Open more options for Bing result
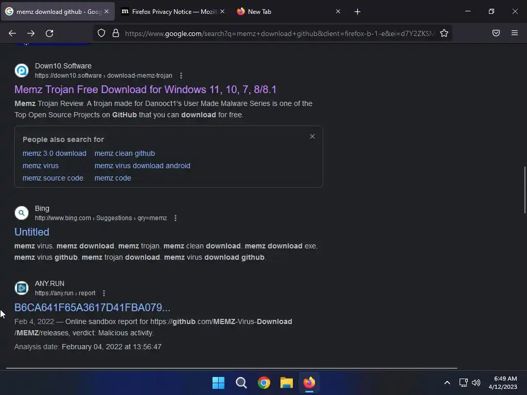The width and height of the screenshot is (527, 395). (175, 218)
